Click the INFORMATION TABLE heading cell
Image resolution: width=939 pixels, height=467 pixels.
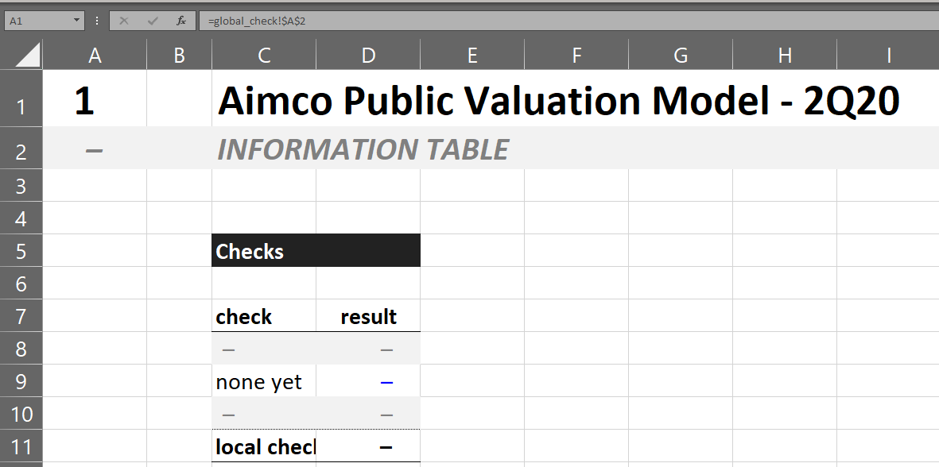click(x=363, y=149)
